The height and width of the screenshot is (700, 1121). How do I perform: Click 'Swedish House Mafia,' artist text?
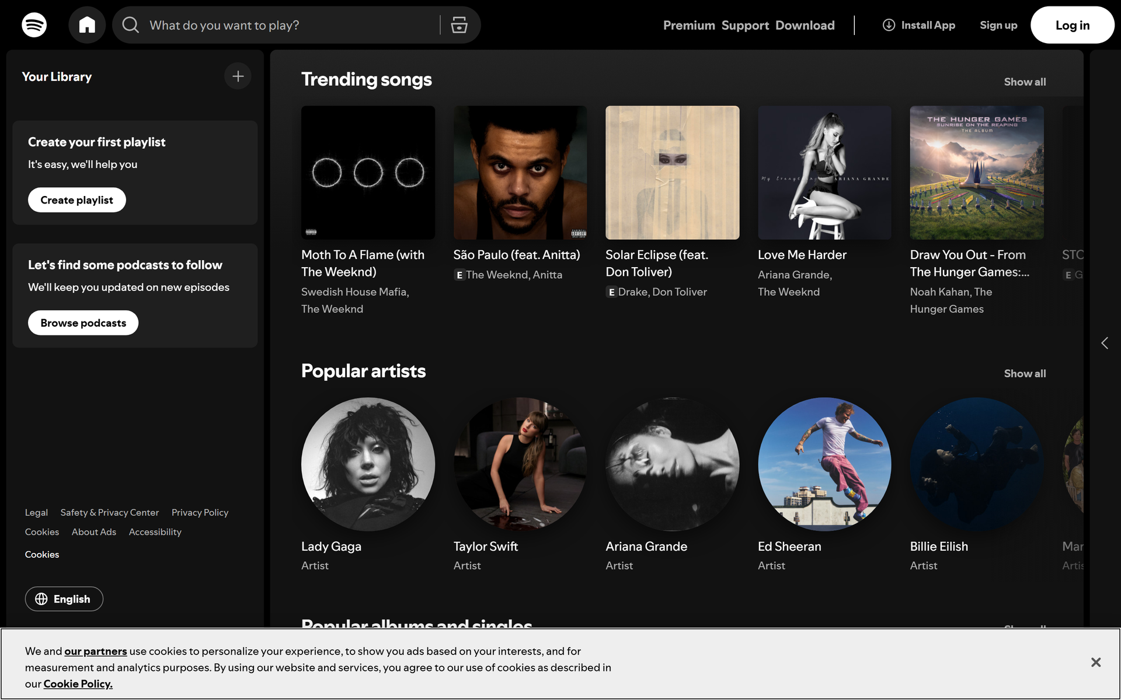355,292
